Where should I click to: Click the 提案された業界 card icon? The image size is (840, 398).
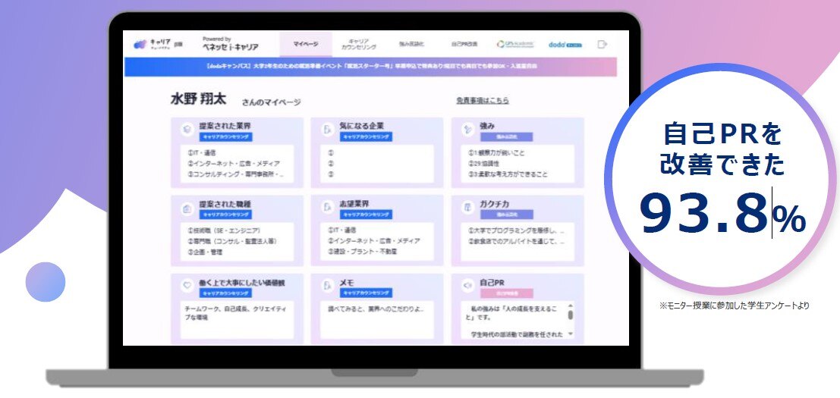tap(186, 130)
